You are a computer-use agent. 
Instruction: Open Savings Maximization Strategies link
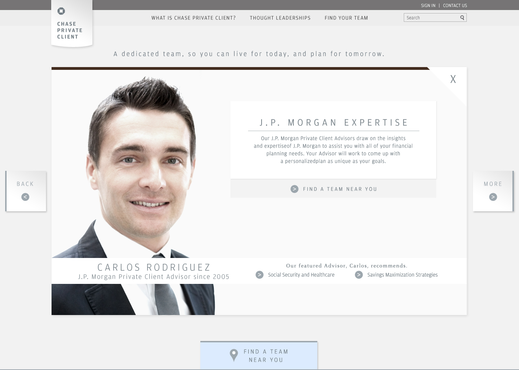tap(402, 275)
